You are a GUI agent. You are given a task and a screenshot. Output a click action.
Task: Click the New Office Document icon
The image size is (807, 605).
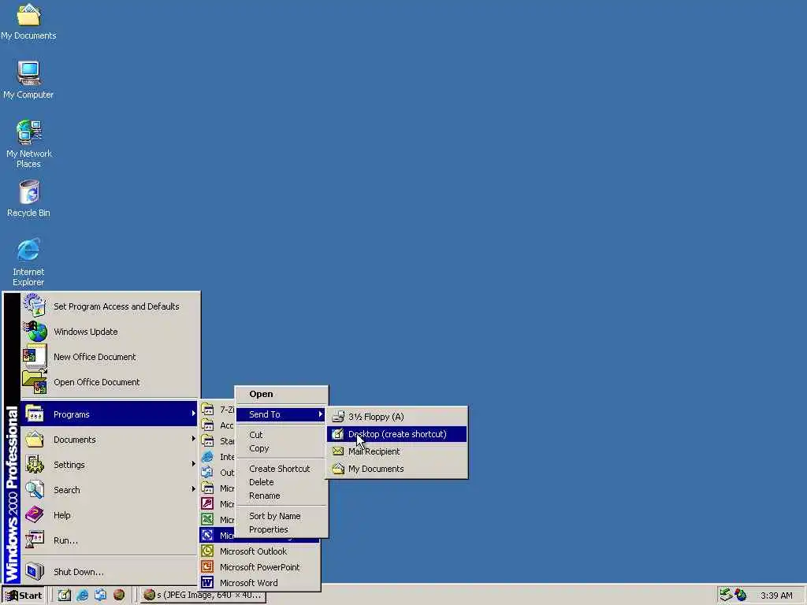(35, 357)
